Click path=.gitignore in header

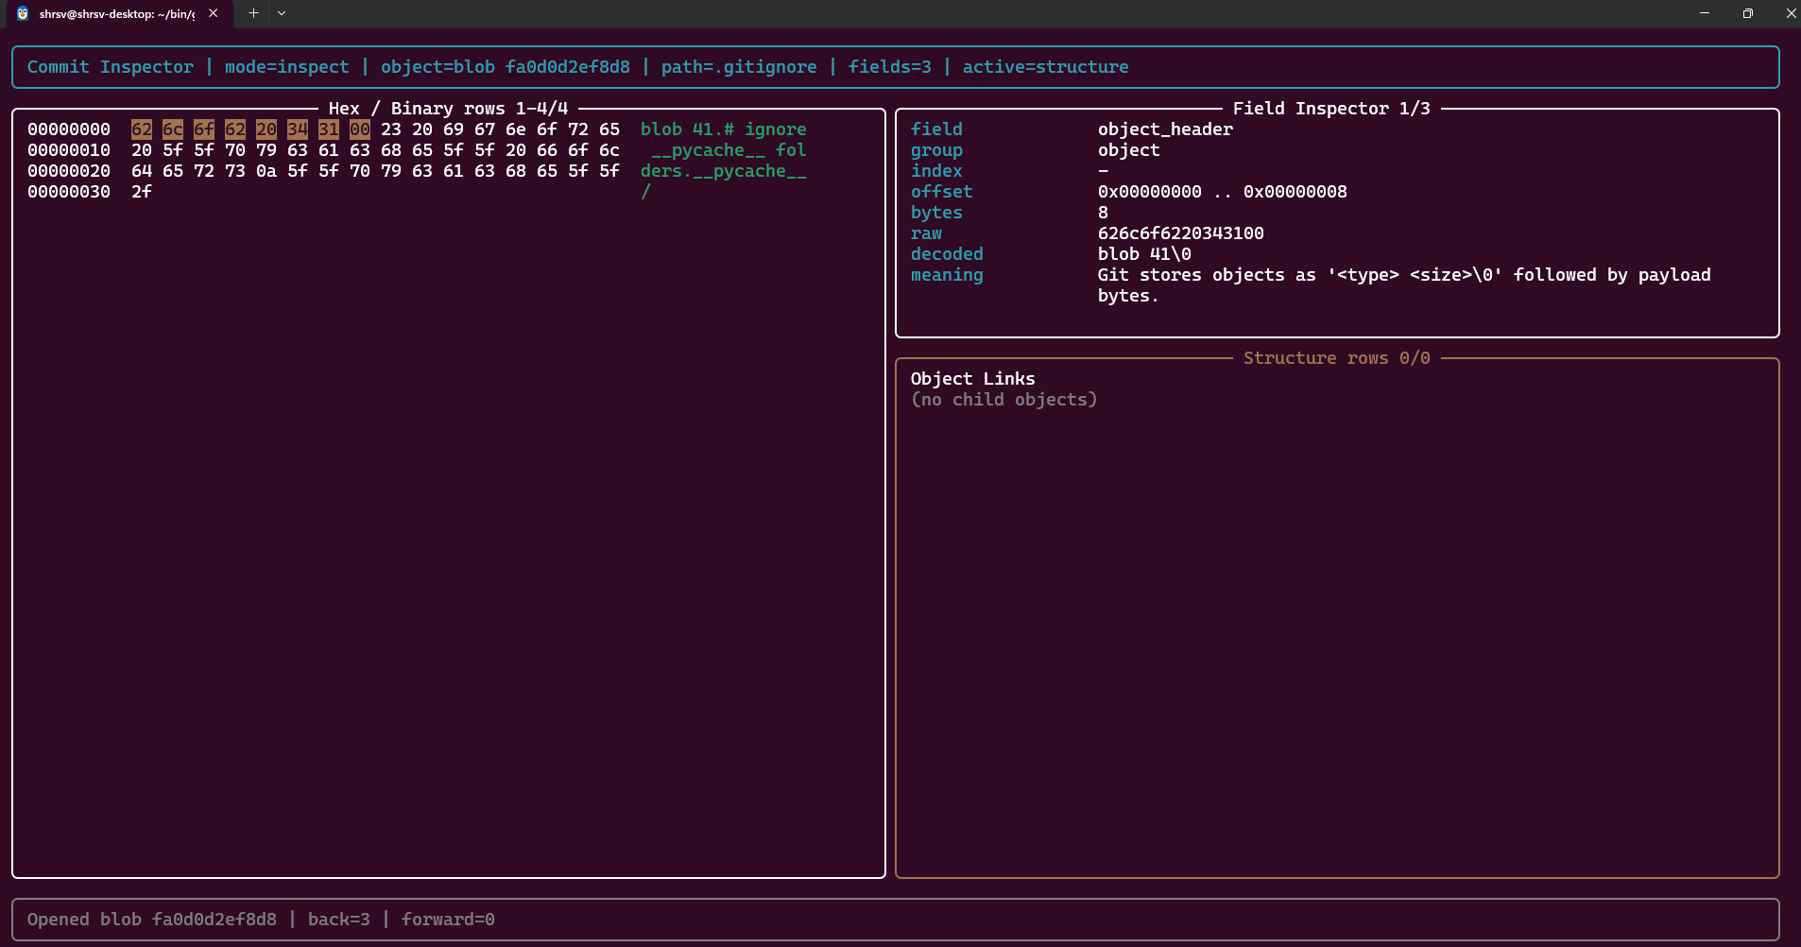(739, 67)
